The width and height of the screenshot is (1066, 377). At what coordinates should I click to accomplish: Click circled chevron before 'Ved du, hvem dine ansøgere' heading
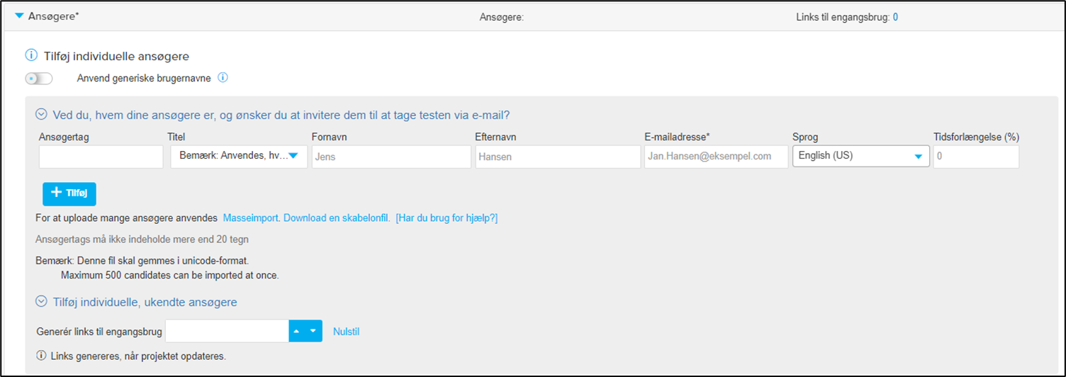click(41, 114)
